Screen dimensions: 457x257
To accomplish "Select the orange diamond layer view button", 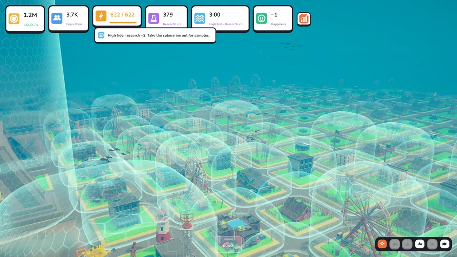I will pyautogui.click(x=382, y=244).
